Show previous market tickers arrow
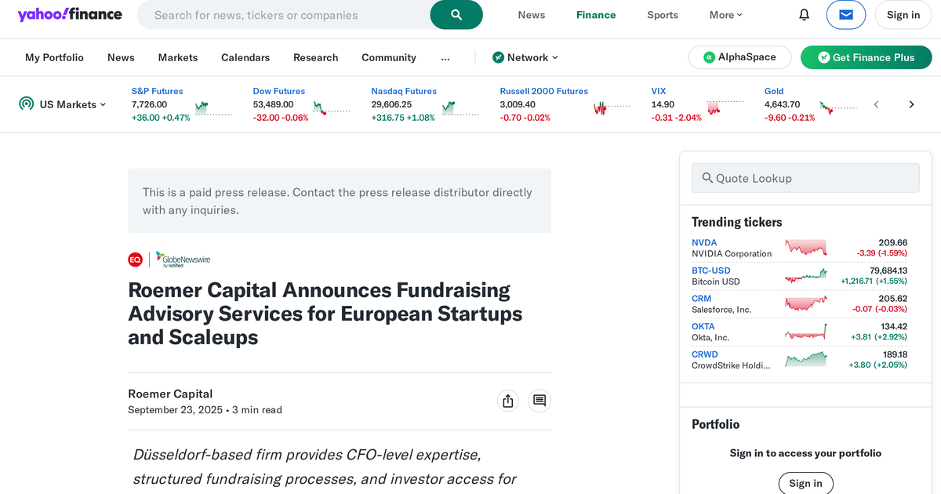The image size is (941, 494). tap(877, 104)
